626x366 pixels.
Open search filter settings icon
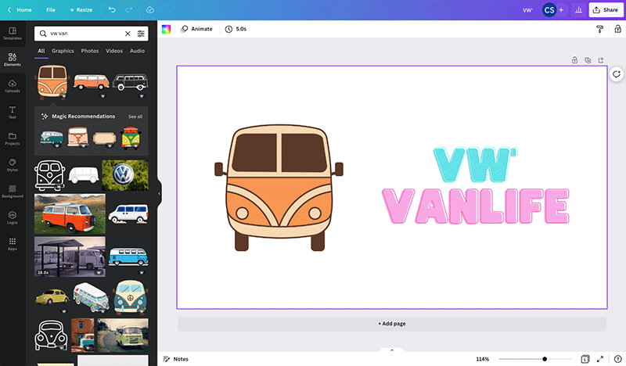(x=141, y=34)
